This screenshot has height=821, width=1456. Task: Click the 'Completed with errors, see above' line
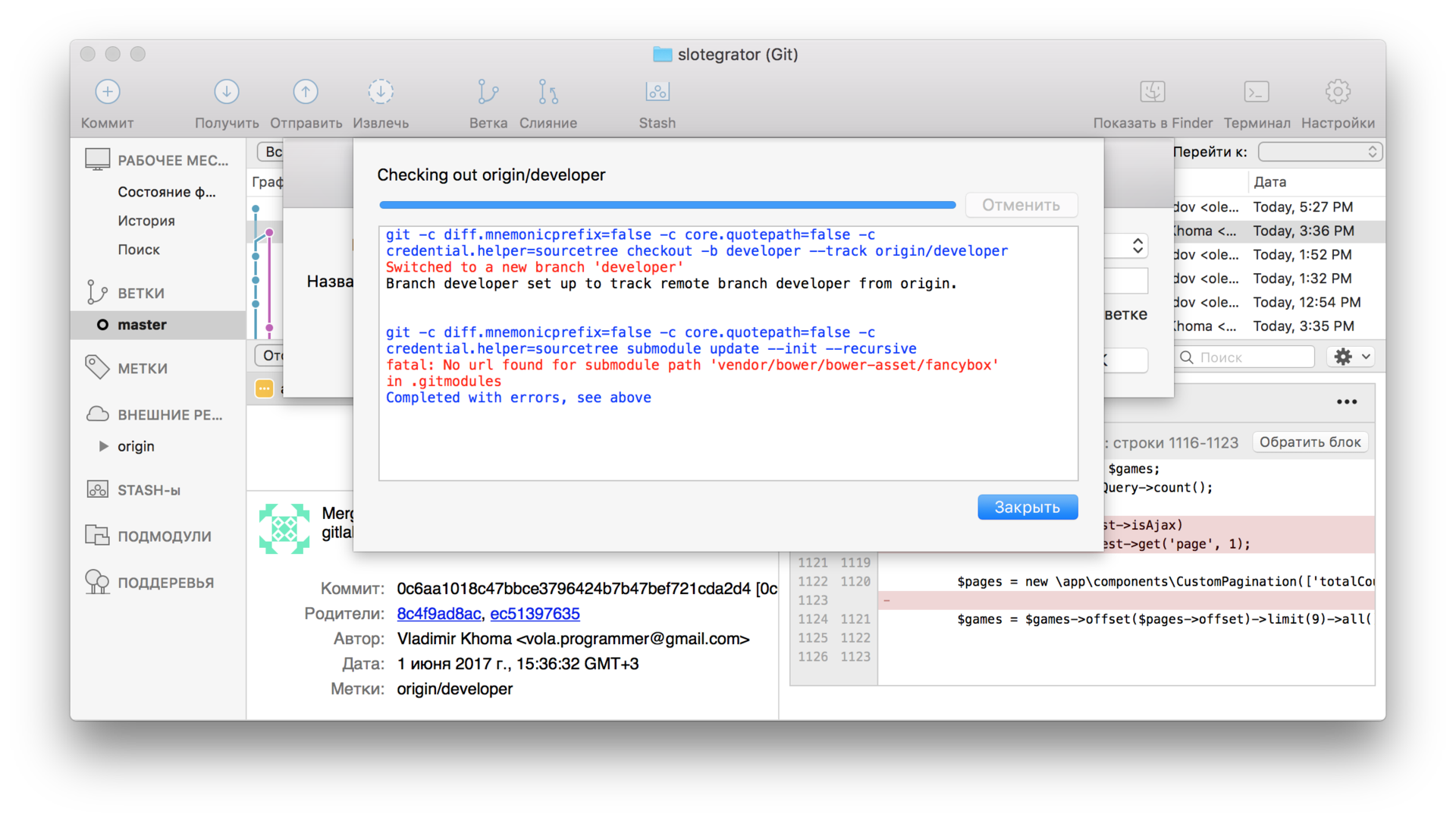pyautogui.click(x=519, y=398)
